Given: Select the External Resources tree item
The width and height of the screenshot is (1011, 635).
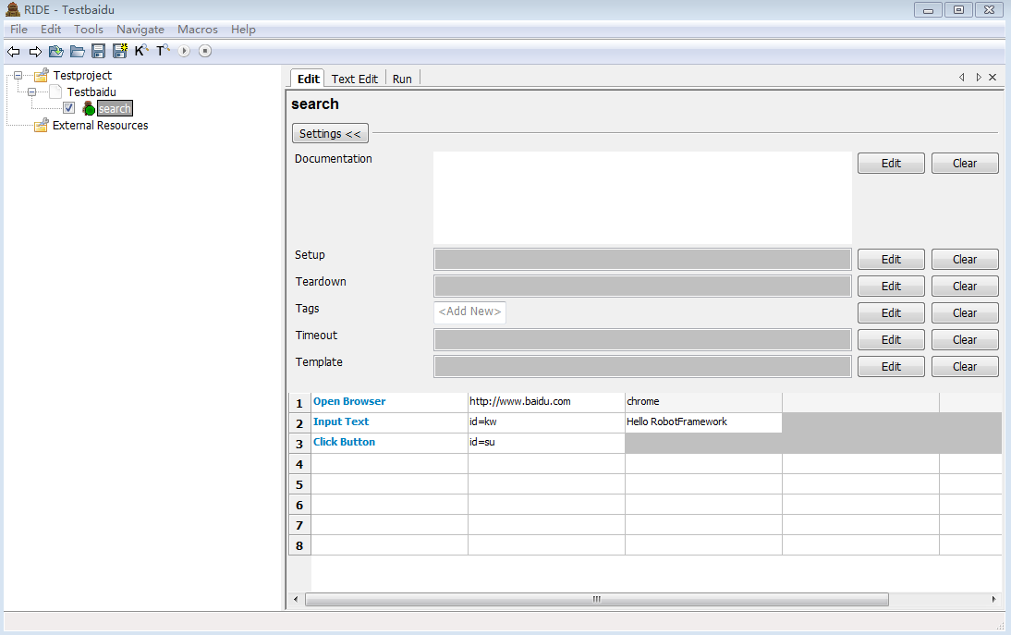Looking at the screenshot, I should click(100, 126).
